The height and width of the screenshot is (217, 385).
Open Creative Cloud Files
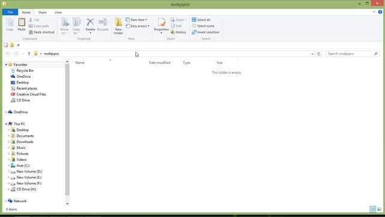coord(31,94)
